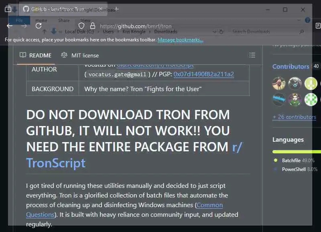Open the View ribbon tab in Explorer
Image resolution: width=321 pixels, height=232 pixels.
coord(85,20)
